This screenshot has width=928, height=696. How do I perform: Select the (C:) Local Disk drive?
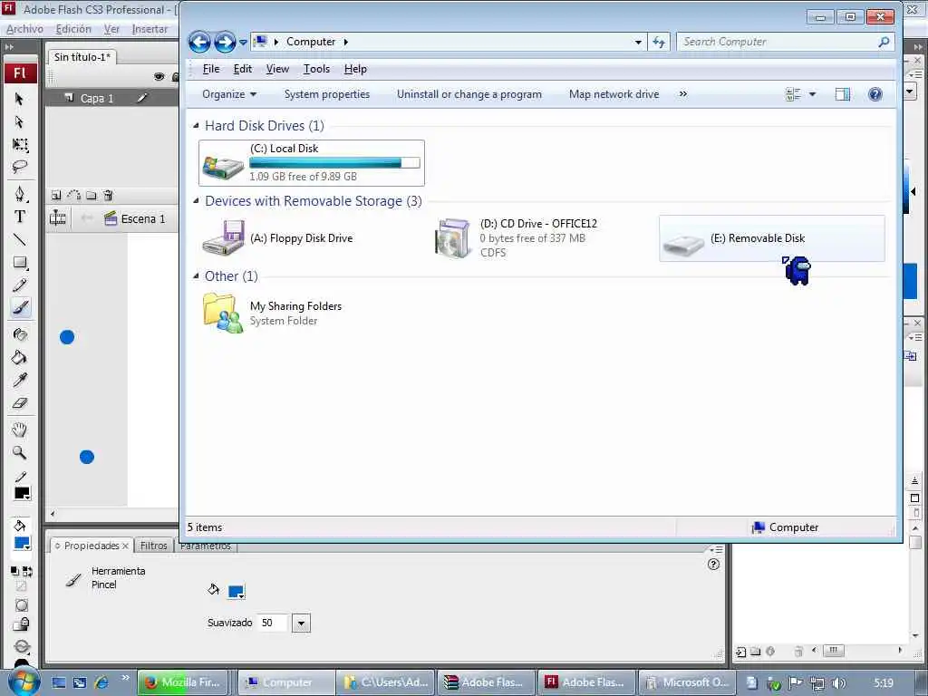pyautogui.click(x=312, y=163)
